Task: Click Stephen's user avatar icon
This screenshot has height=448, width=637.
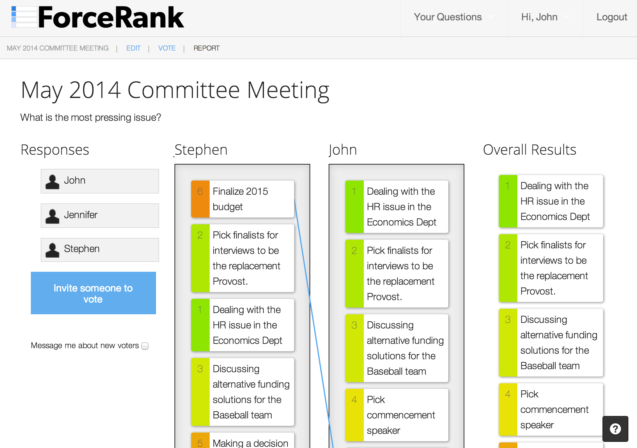Action: 52,250
